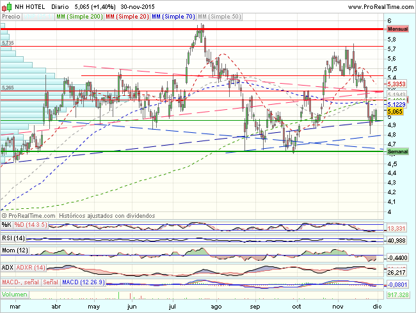Open the MACD (12 26 9) label
Viewport: 416px width, 313px height.
[x=83, y=281]
